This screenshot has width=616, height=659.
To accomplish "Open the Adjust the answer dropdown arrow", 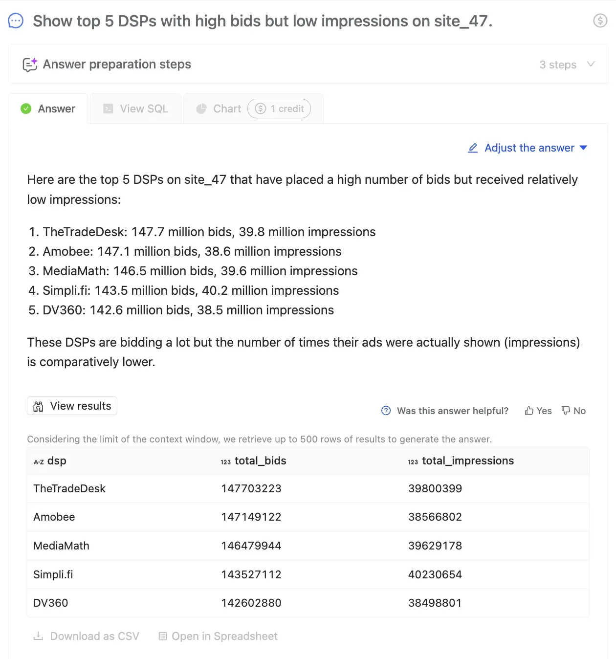I will pyautogui.click(x=583, y=148).
